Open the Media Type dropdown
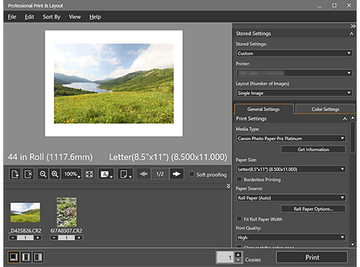The image size is (360, 267). click(291, 138)
